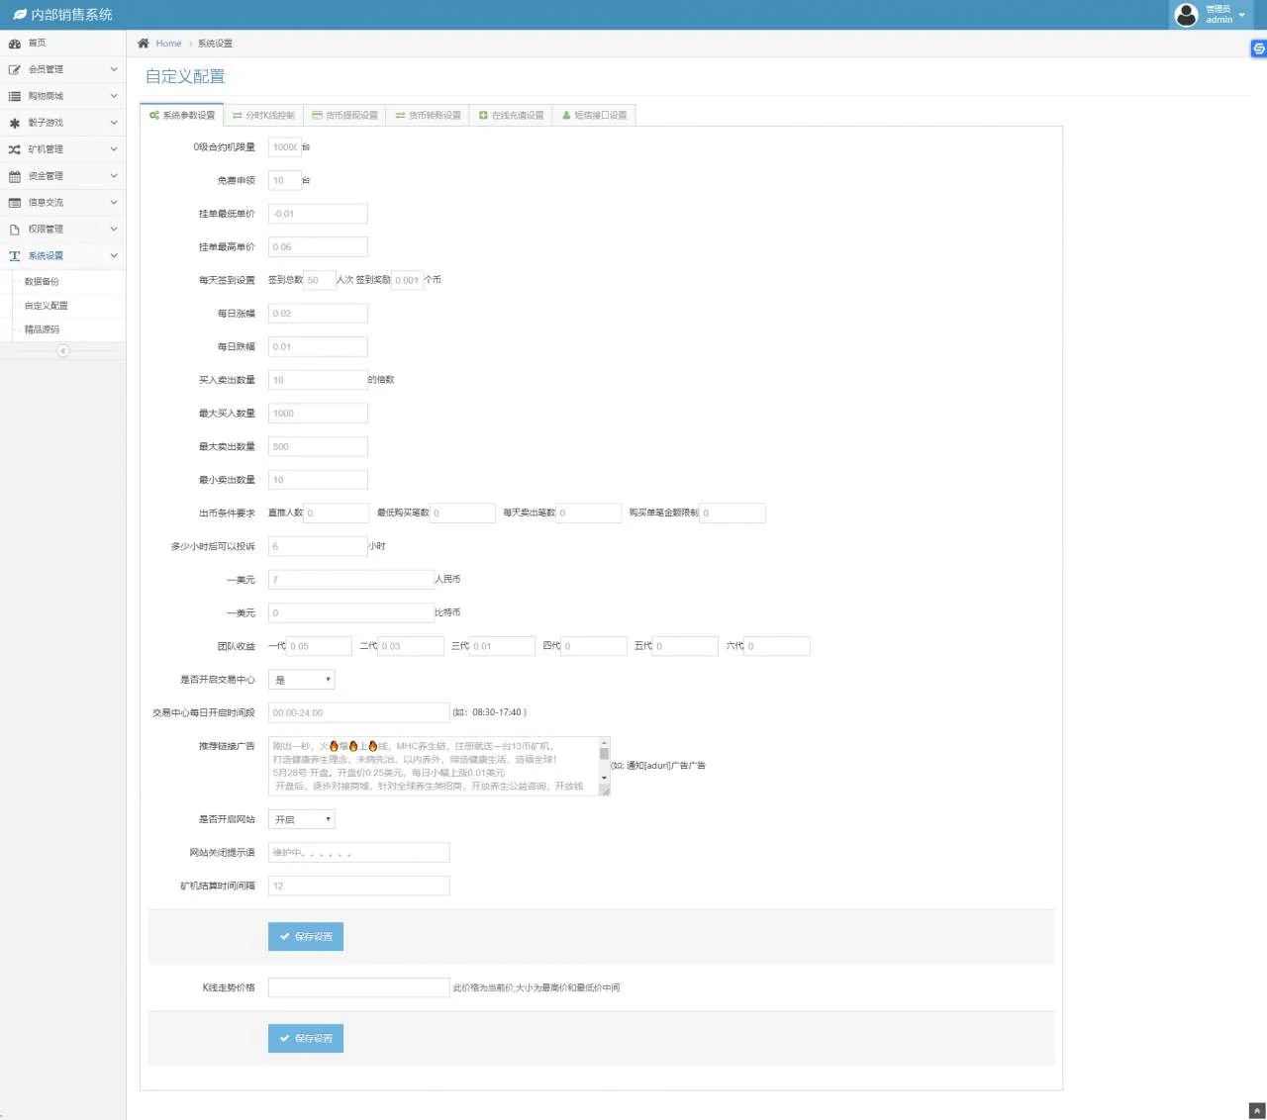Screen dimensions: 1267x1120
Task: Click the dashboard icon beside 首页
Action: point(15,44)
